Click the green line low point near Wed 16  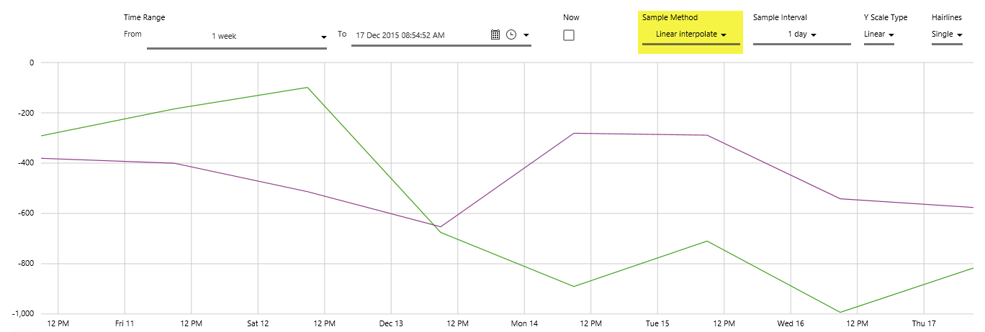pyautogui.click(x=840, y=312)
